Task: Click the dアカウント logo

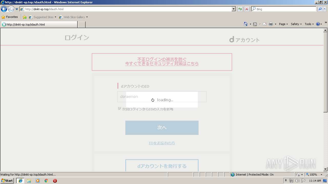Action: pos(244,40)
